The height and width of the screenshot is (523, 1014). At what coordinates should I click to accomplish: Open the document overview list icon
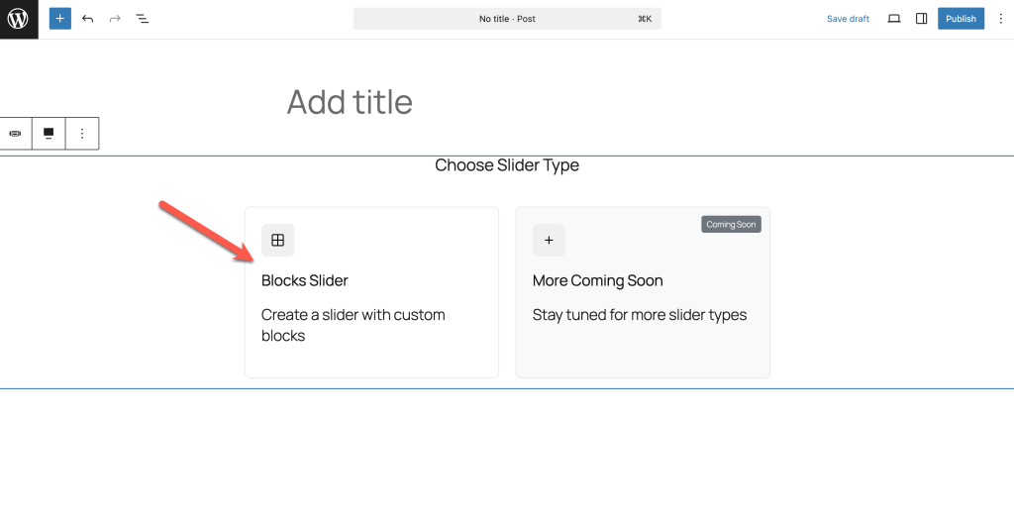click(143, 19)
